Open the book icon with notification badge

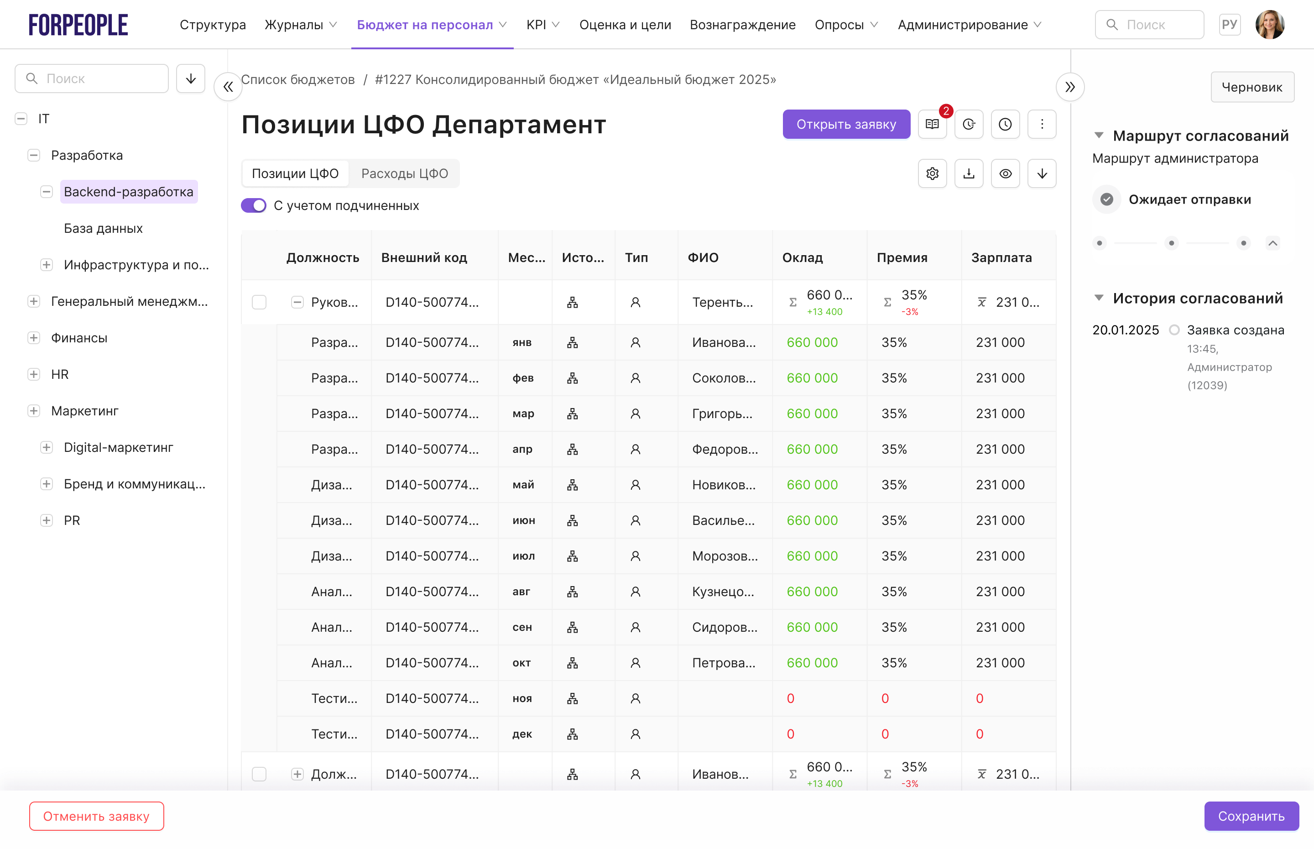932,124
